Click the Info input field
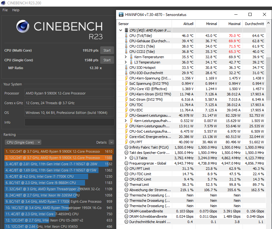The width and height of the screenshot is (272, 229). (69, 122)
